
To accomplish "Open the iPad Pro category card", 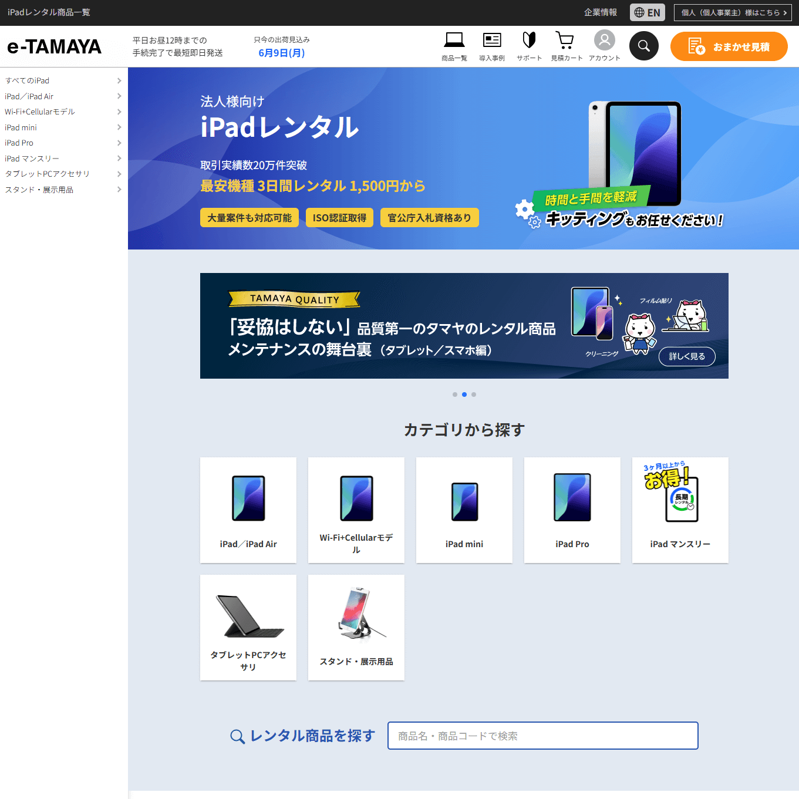I will 572,510.
